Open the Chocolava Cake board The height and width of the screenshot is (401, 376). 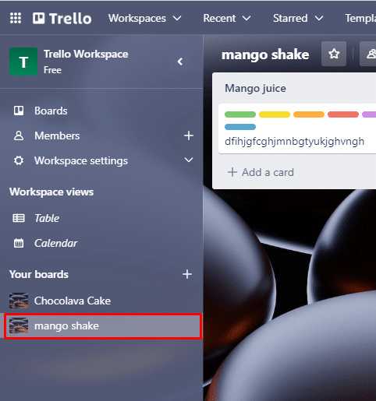pos(101,301)
